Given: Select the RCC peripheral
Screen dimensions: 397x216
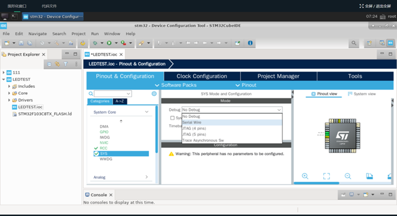Looking at the screenshot, I should coord(103,148).
